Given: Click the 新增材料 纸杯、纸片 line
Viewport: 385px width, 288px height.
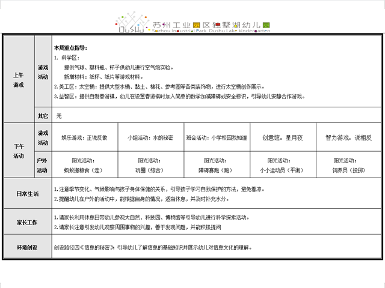Looking at the screenshot, I should (x=103, y=77).
